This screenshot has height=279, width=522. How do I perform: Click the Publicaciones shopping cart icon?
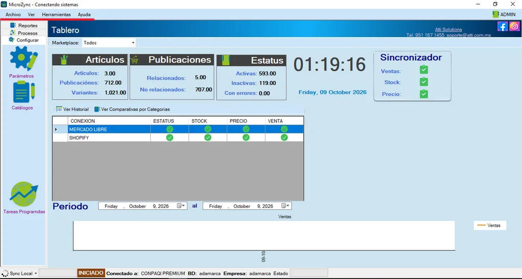click(135, 60)
